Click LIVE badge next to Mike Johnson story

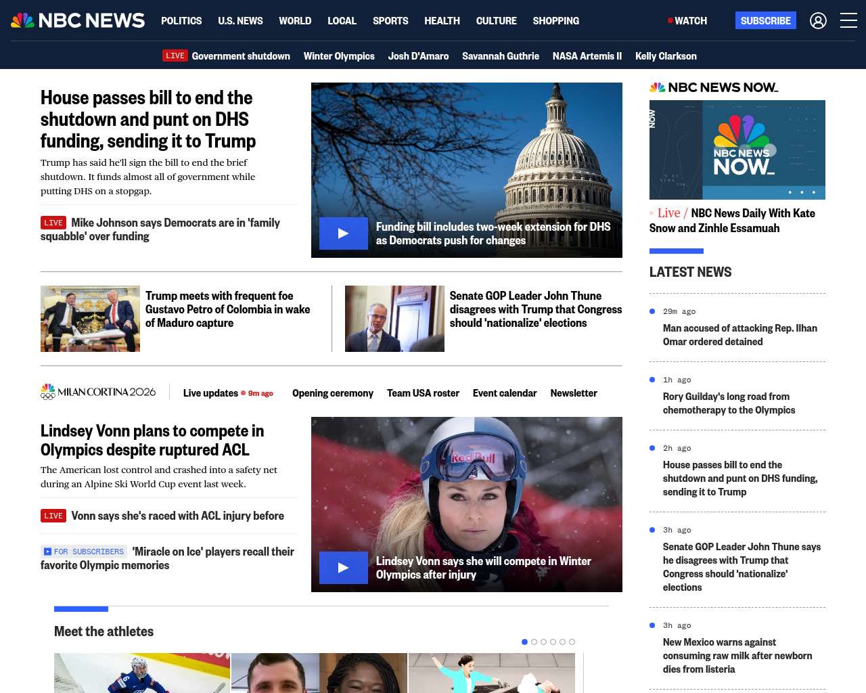[53, 223]
